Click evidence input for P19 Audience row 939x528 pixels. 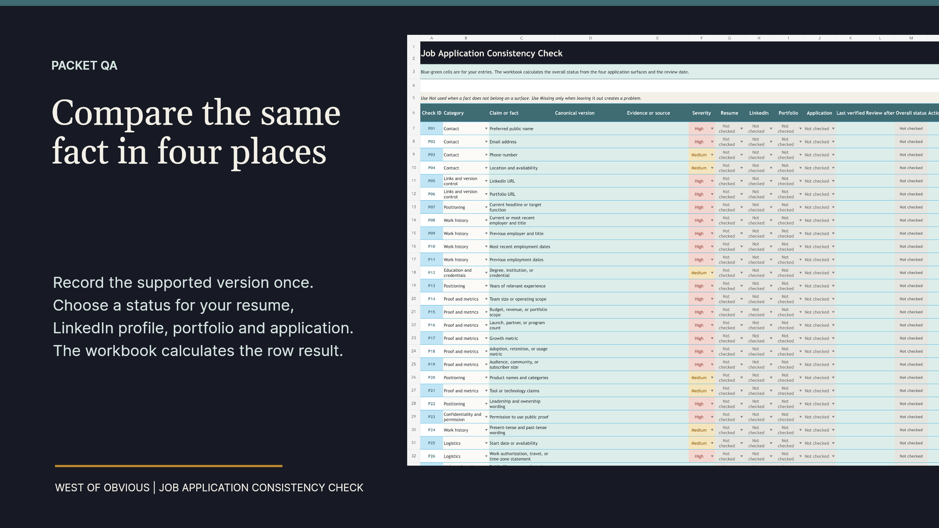[x=657, y=364]
